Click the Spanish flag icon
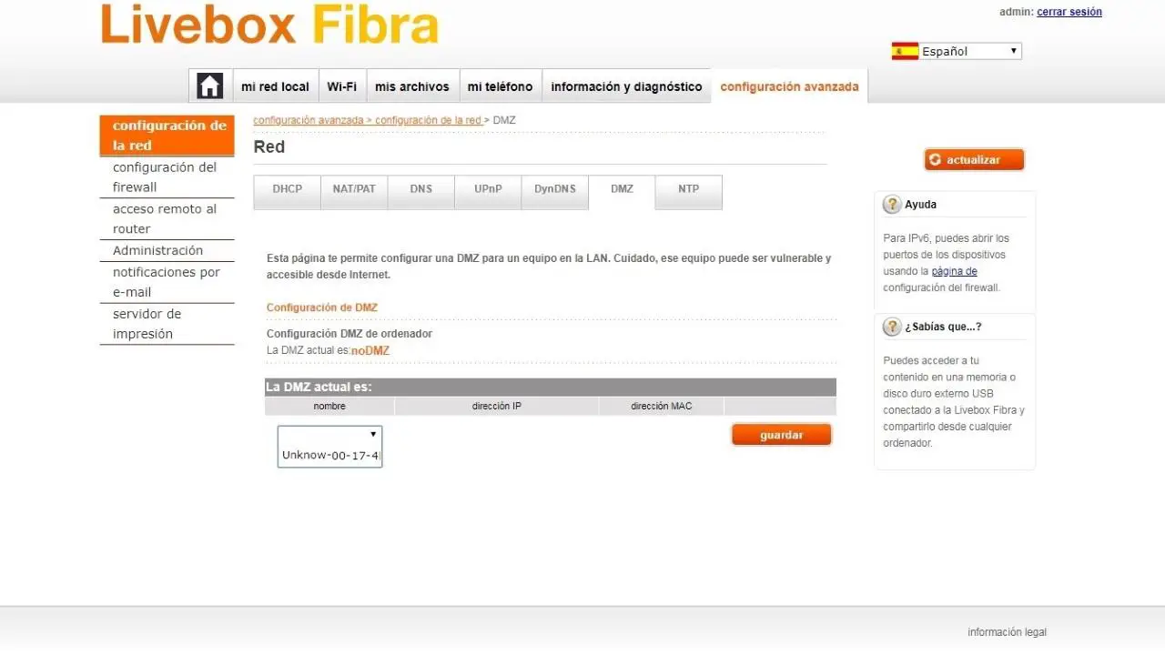Viewport: 1165px width, 655px height. 905,51
